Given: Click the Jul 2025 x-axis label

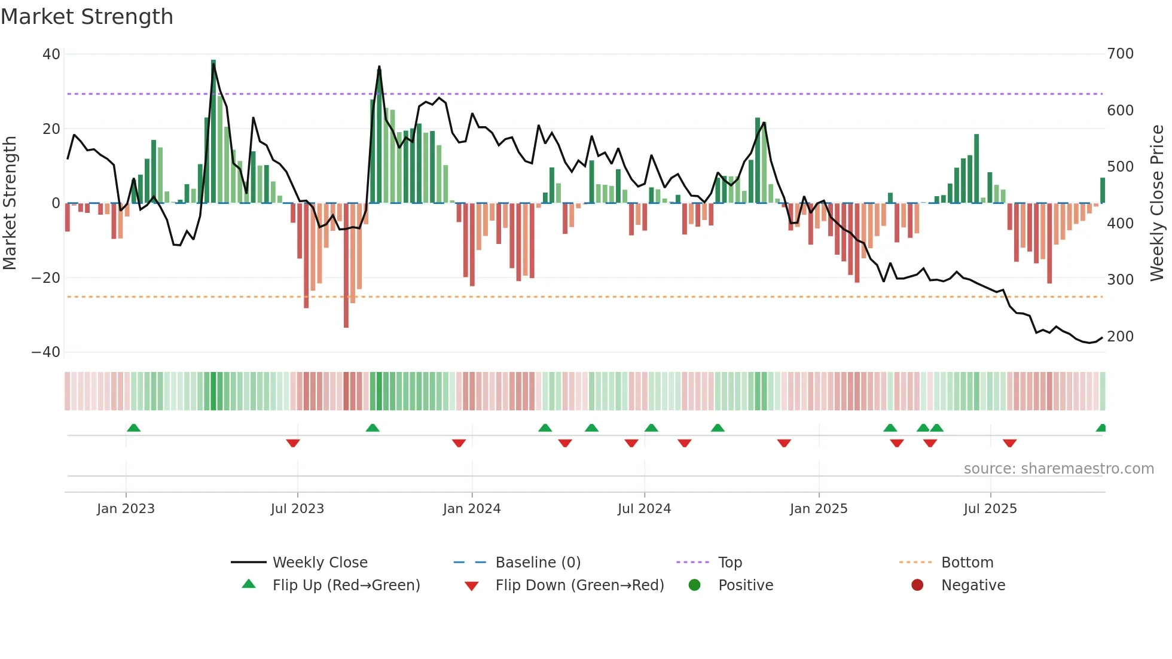Looking at the screenshot, I should point(990,509).
